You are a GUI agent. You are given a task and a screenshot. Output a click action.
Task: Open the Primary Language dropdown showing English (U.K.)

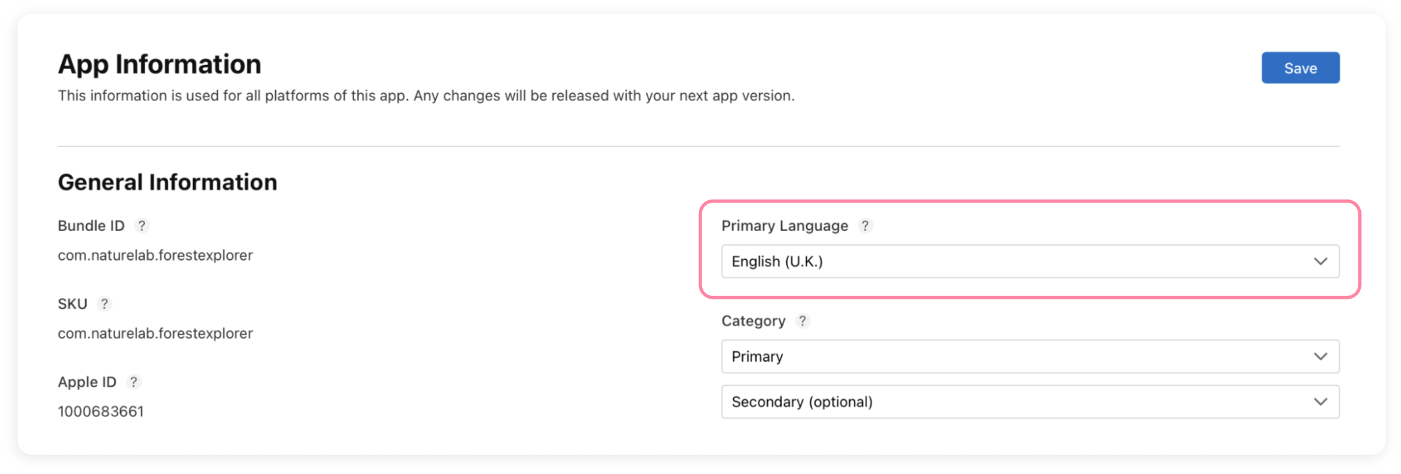[x=1029, y=261]
